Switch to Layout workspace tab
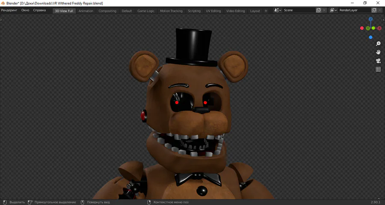 (x=255, y=11)
